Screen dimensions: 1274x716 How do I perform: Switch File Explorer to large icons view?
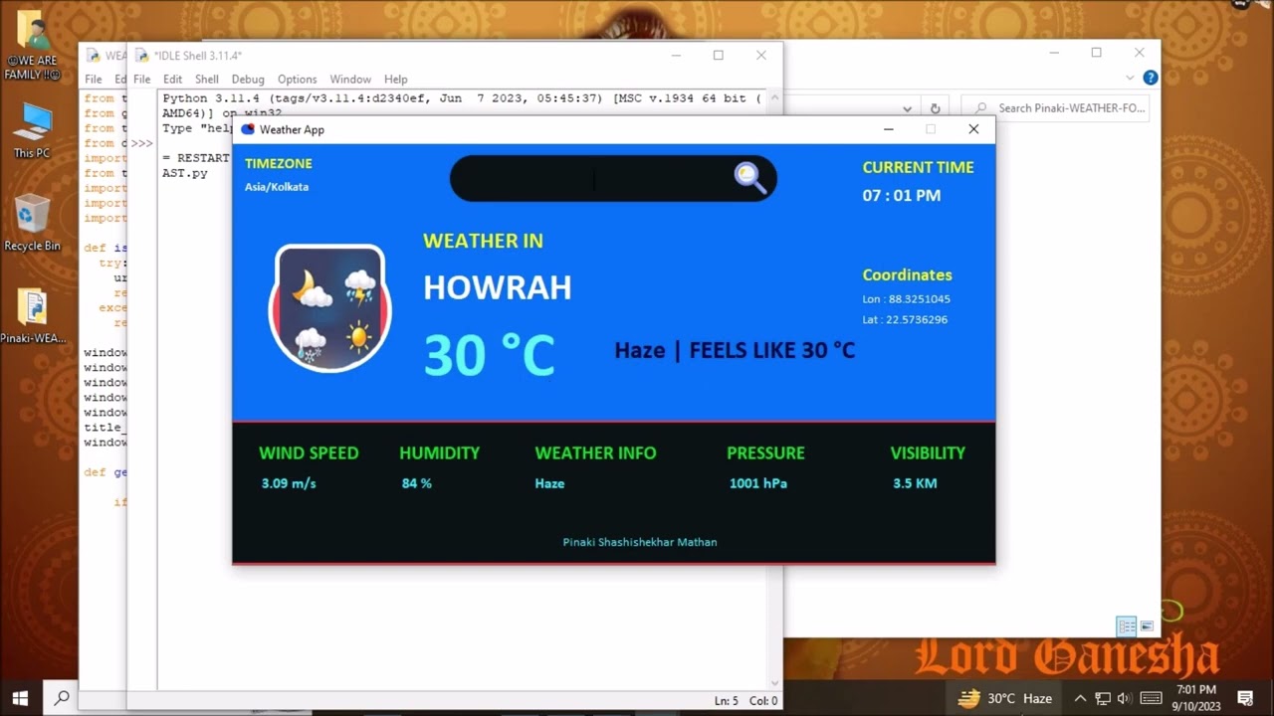(x=1147, y=626)
